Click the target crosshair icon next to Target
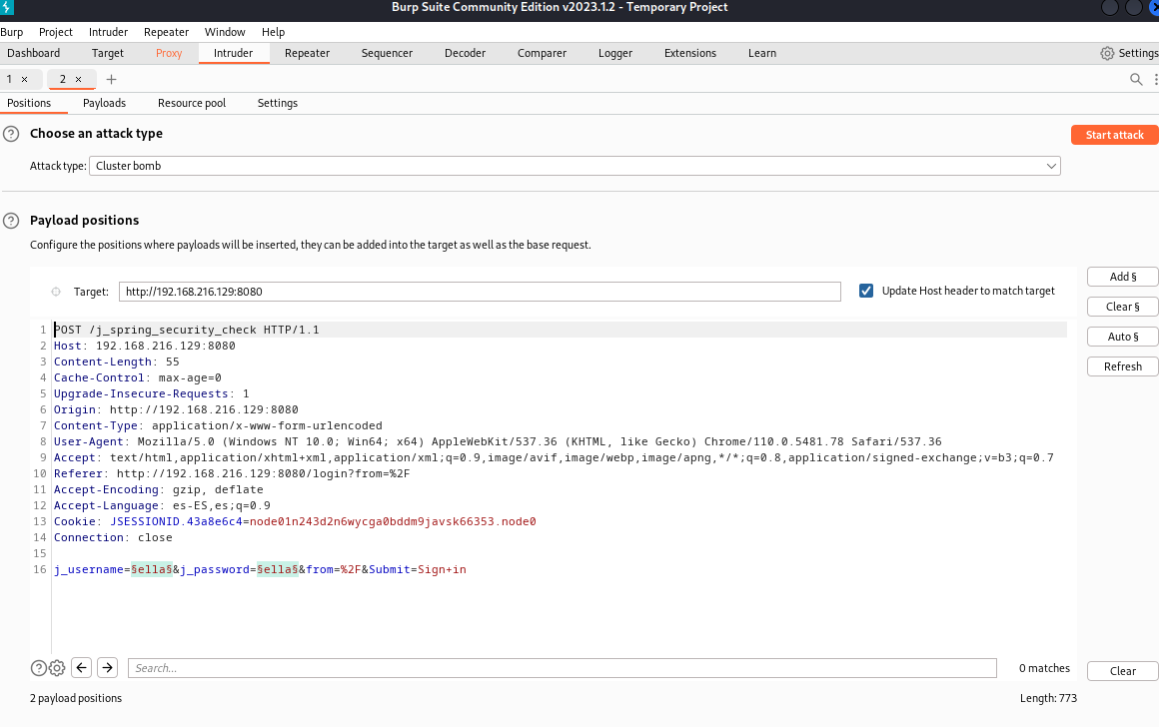 click(56, 292)
